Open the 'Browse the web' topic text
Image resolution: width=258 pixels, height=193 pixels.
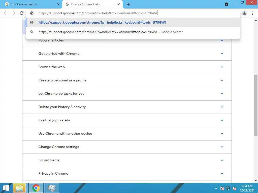click(51, 67)
